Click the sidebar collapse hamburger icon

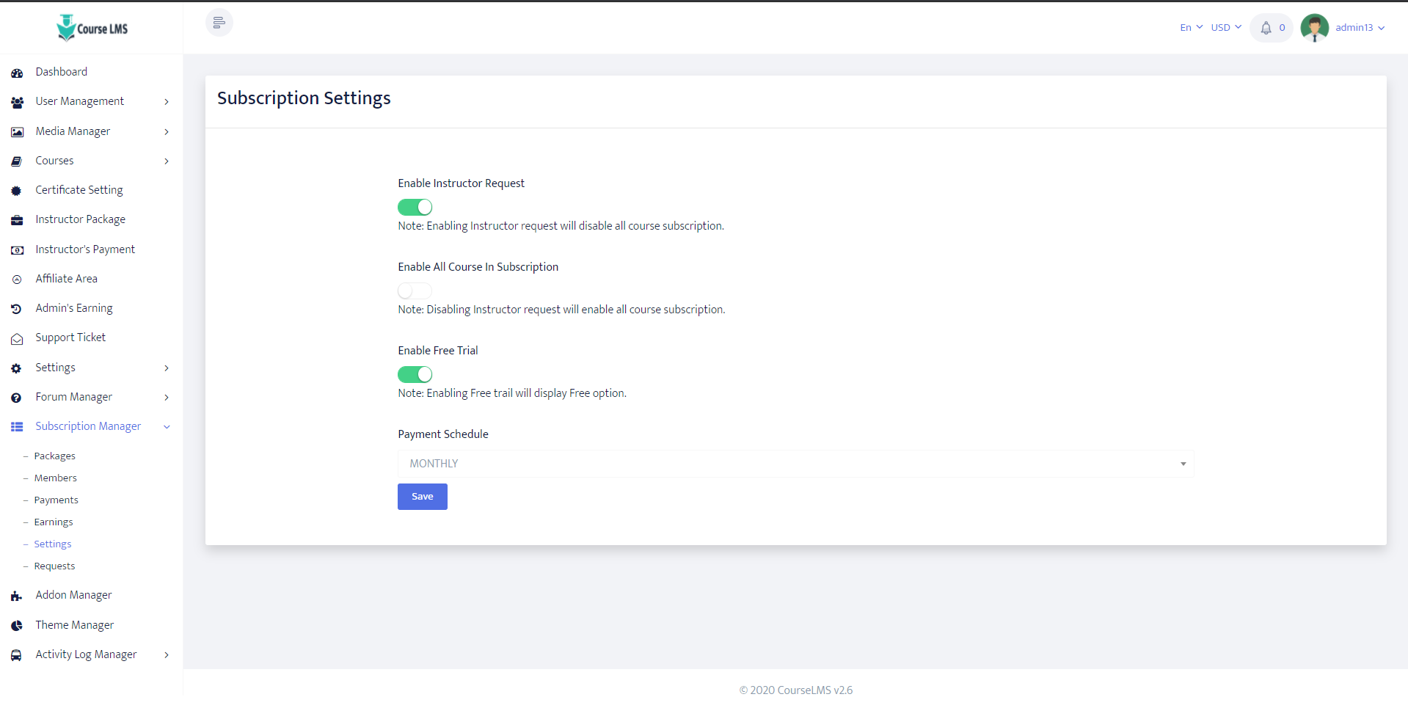(219, 23)
